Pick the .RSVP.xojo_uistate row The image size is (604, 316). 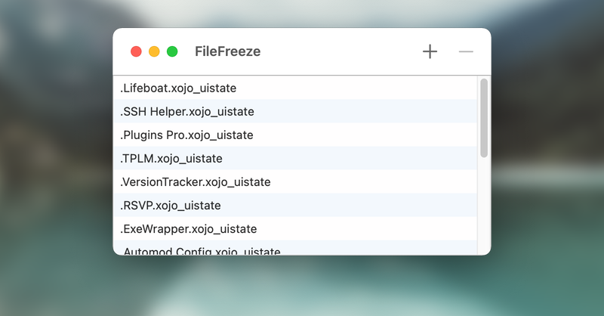295,206
